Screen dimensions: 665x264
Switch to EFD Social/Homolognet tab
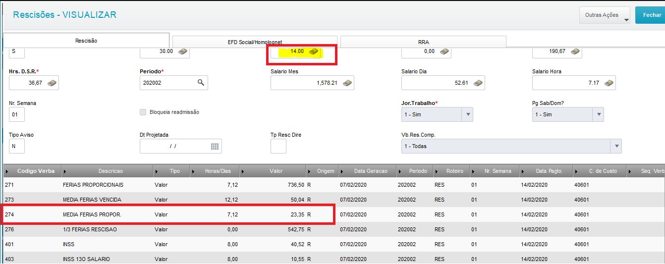tap(255, 42)
